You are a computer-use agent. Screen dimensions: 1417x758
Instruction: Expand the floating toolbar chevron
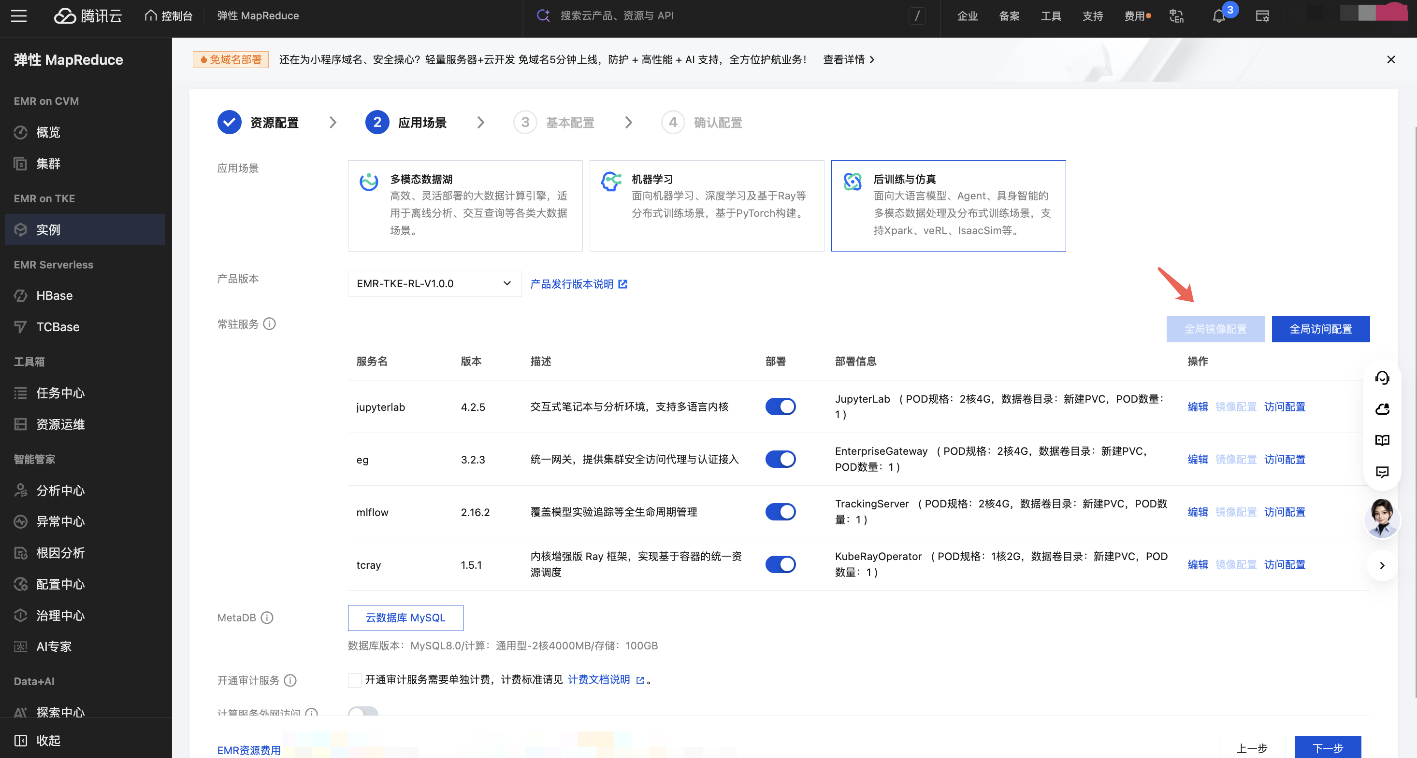1382,565
